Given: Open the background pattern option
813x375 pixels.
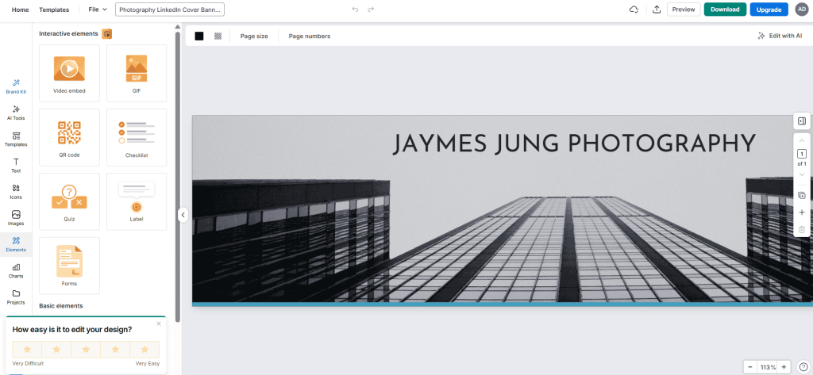Looking at the screenshot, I should point(218,36).
